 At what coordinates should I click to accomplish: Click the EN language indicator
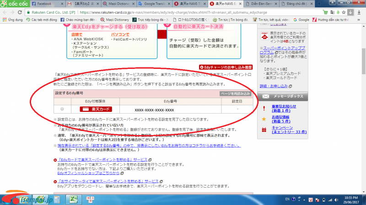click(287, 199)
